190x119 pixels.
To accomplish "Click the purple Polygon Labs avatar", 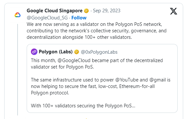I will 34,52.
